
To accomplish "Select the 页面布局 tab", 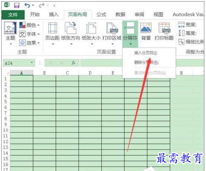I will [78, 14].
